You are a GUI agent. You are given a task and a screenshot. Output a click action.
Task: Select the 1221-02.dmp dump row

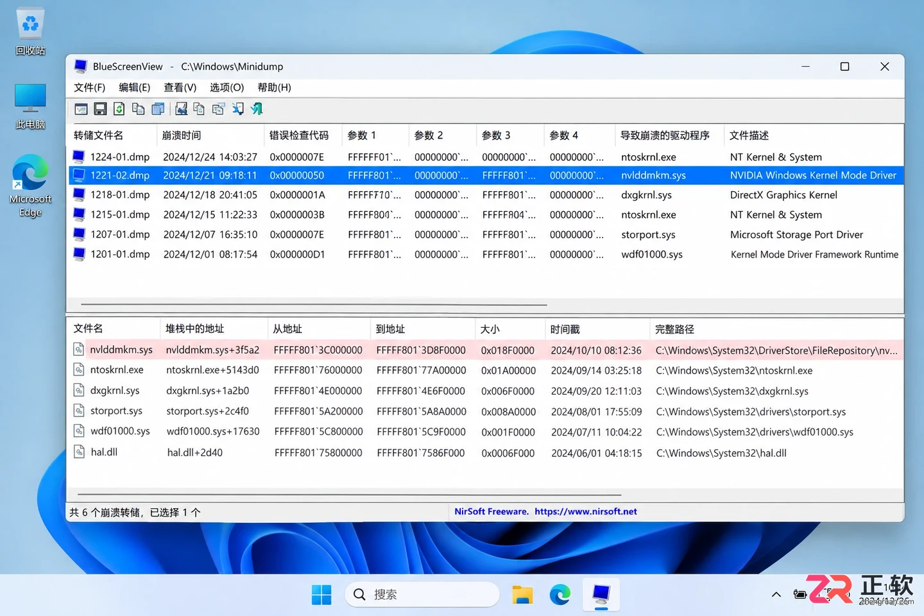coord(486,175)
